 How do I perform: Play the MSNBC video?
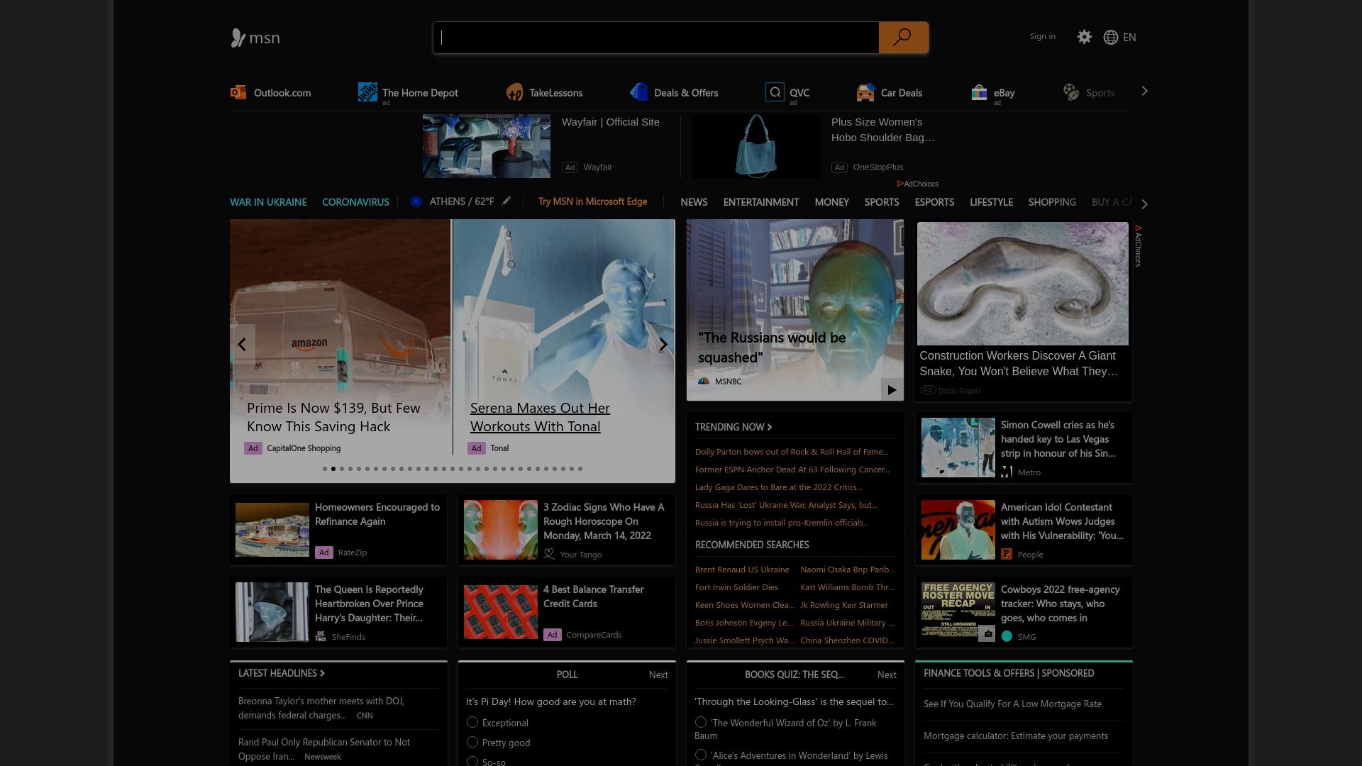pyautogui.click(x=892, y=389)
